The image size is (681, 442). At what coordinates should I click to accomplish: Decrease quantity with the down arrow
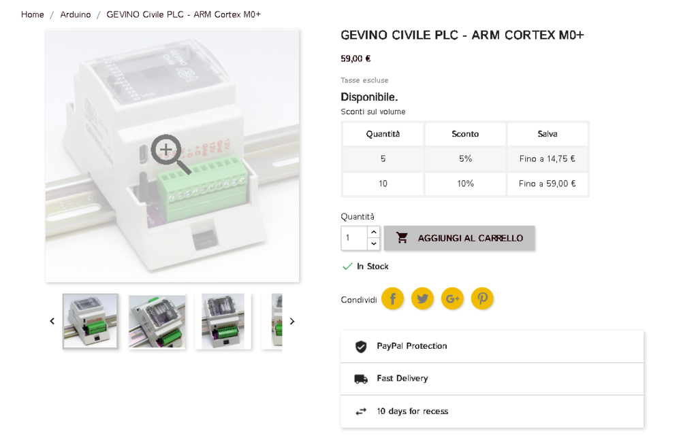(x=373, y=243)
